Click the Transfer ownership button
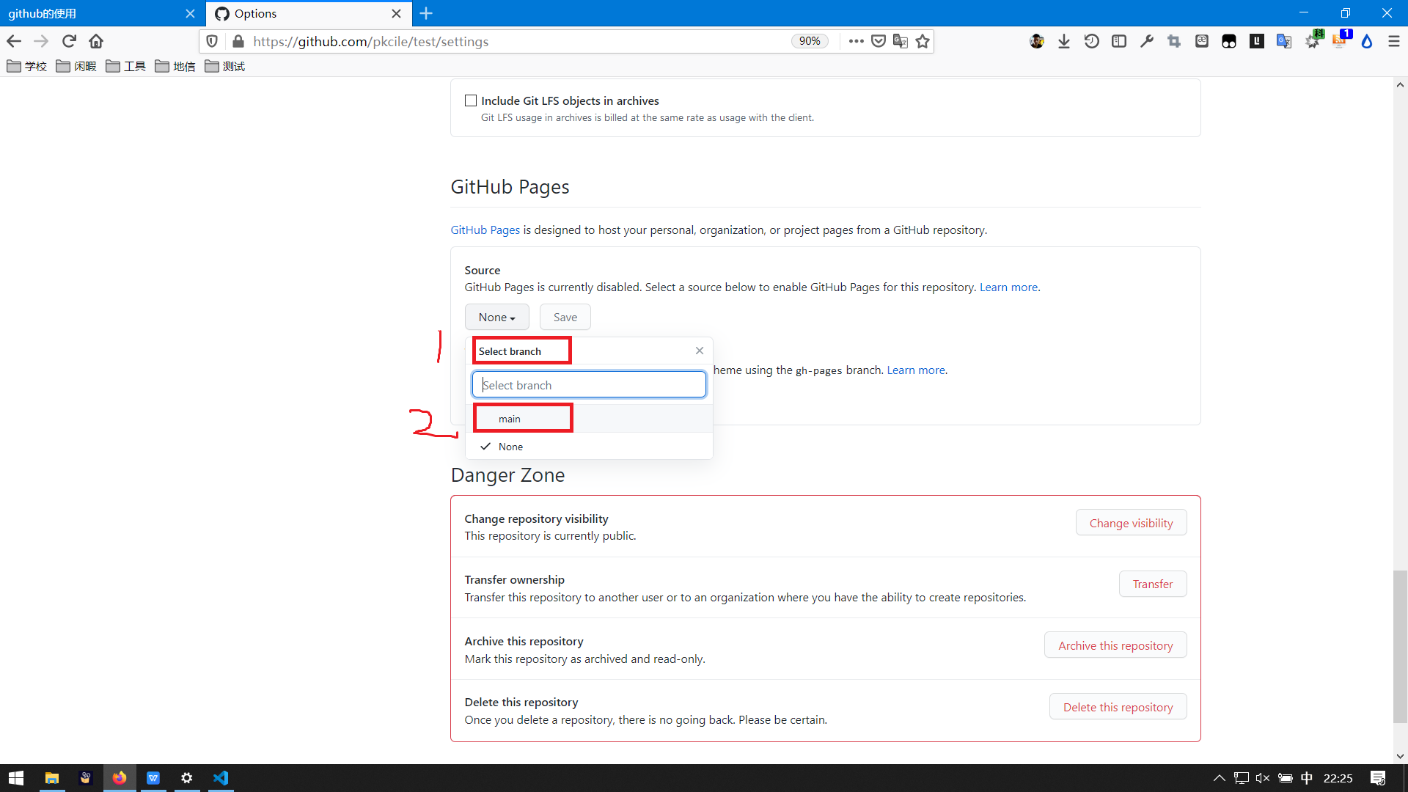Image resolution: width=1408 pixels, height=792 pixels. click(x=1152, y=584)
